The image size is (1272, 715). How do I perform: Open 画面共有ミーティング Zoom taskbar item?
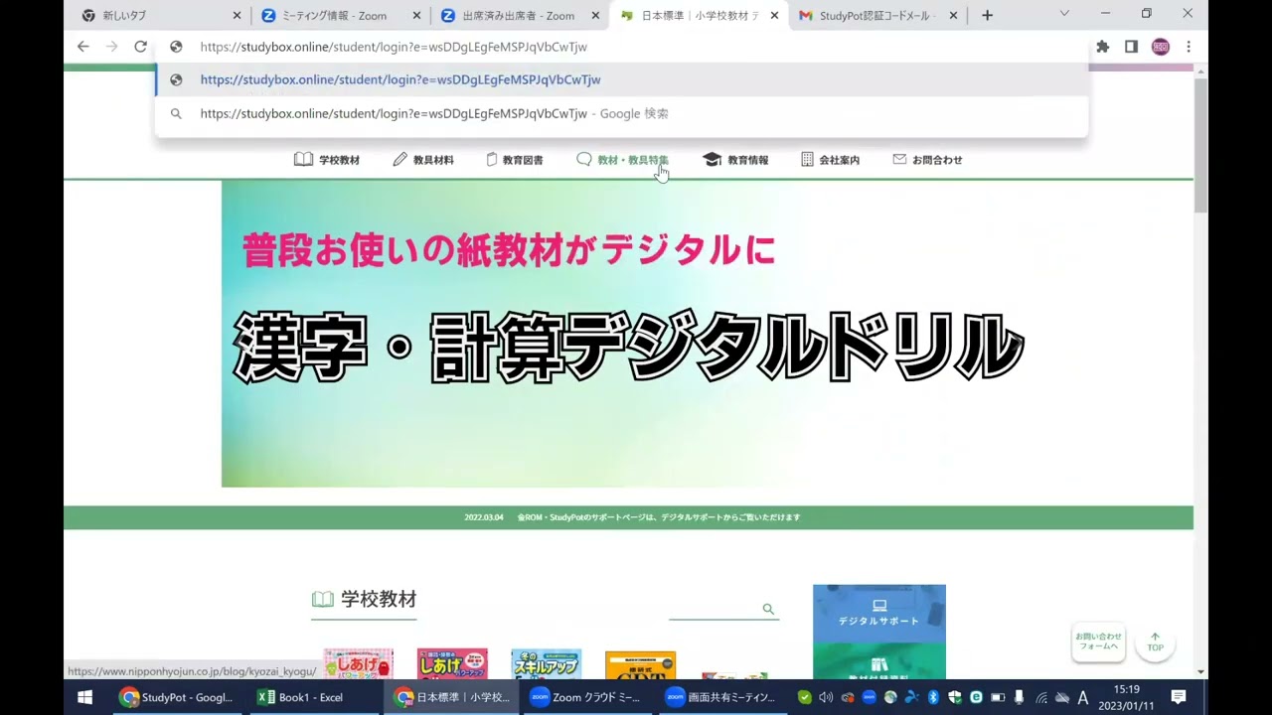tap(721, 697)
